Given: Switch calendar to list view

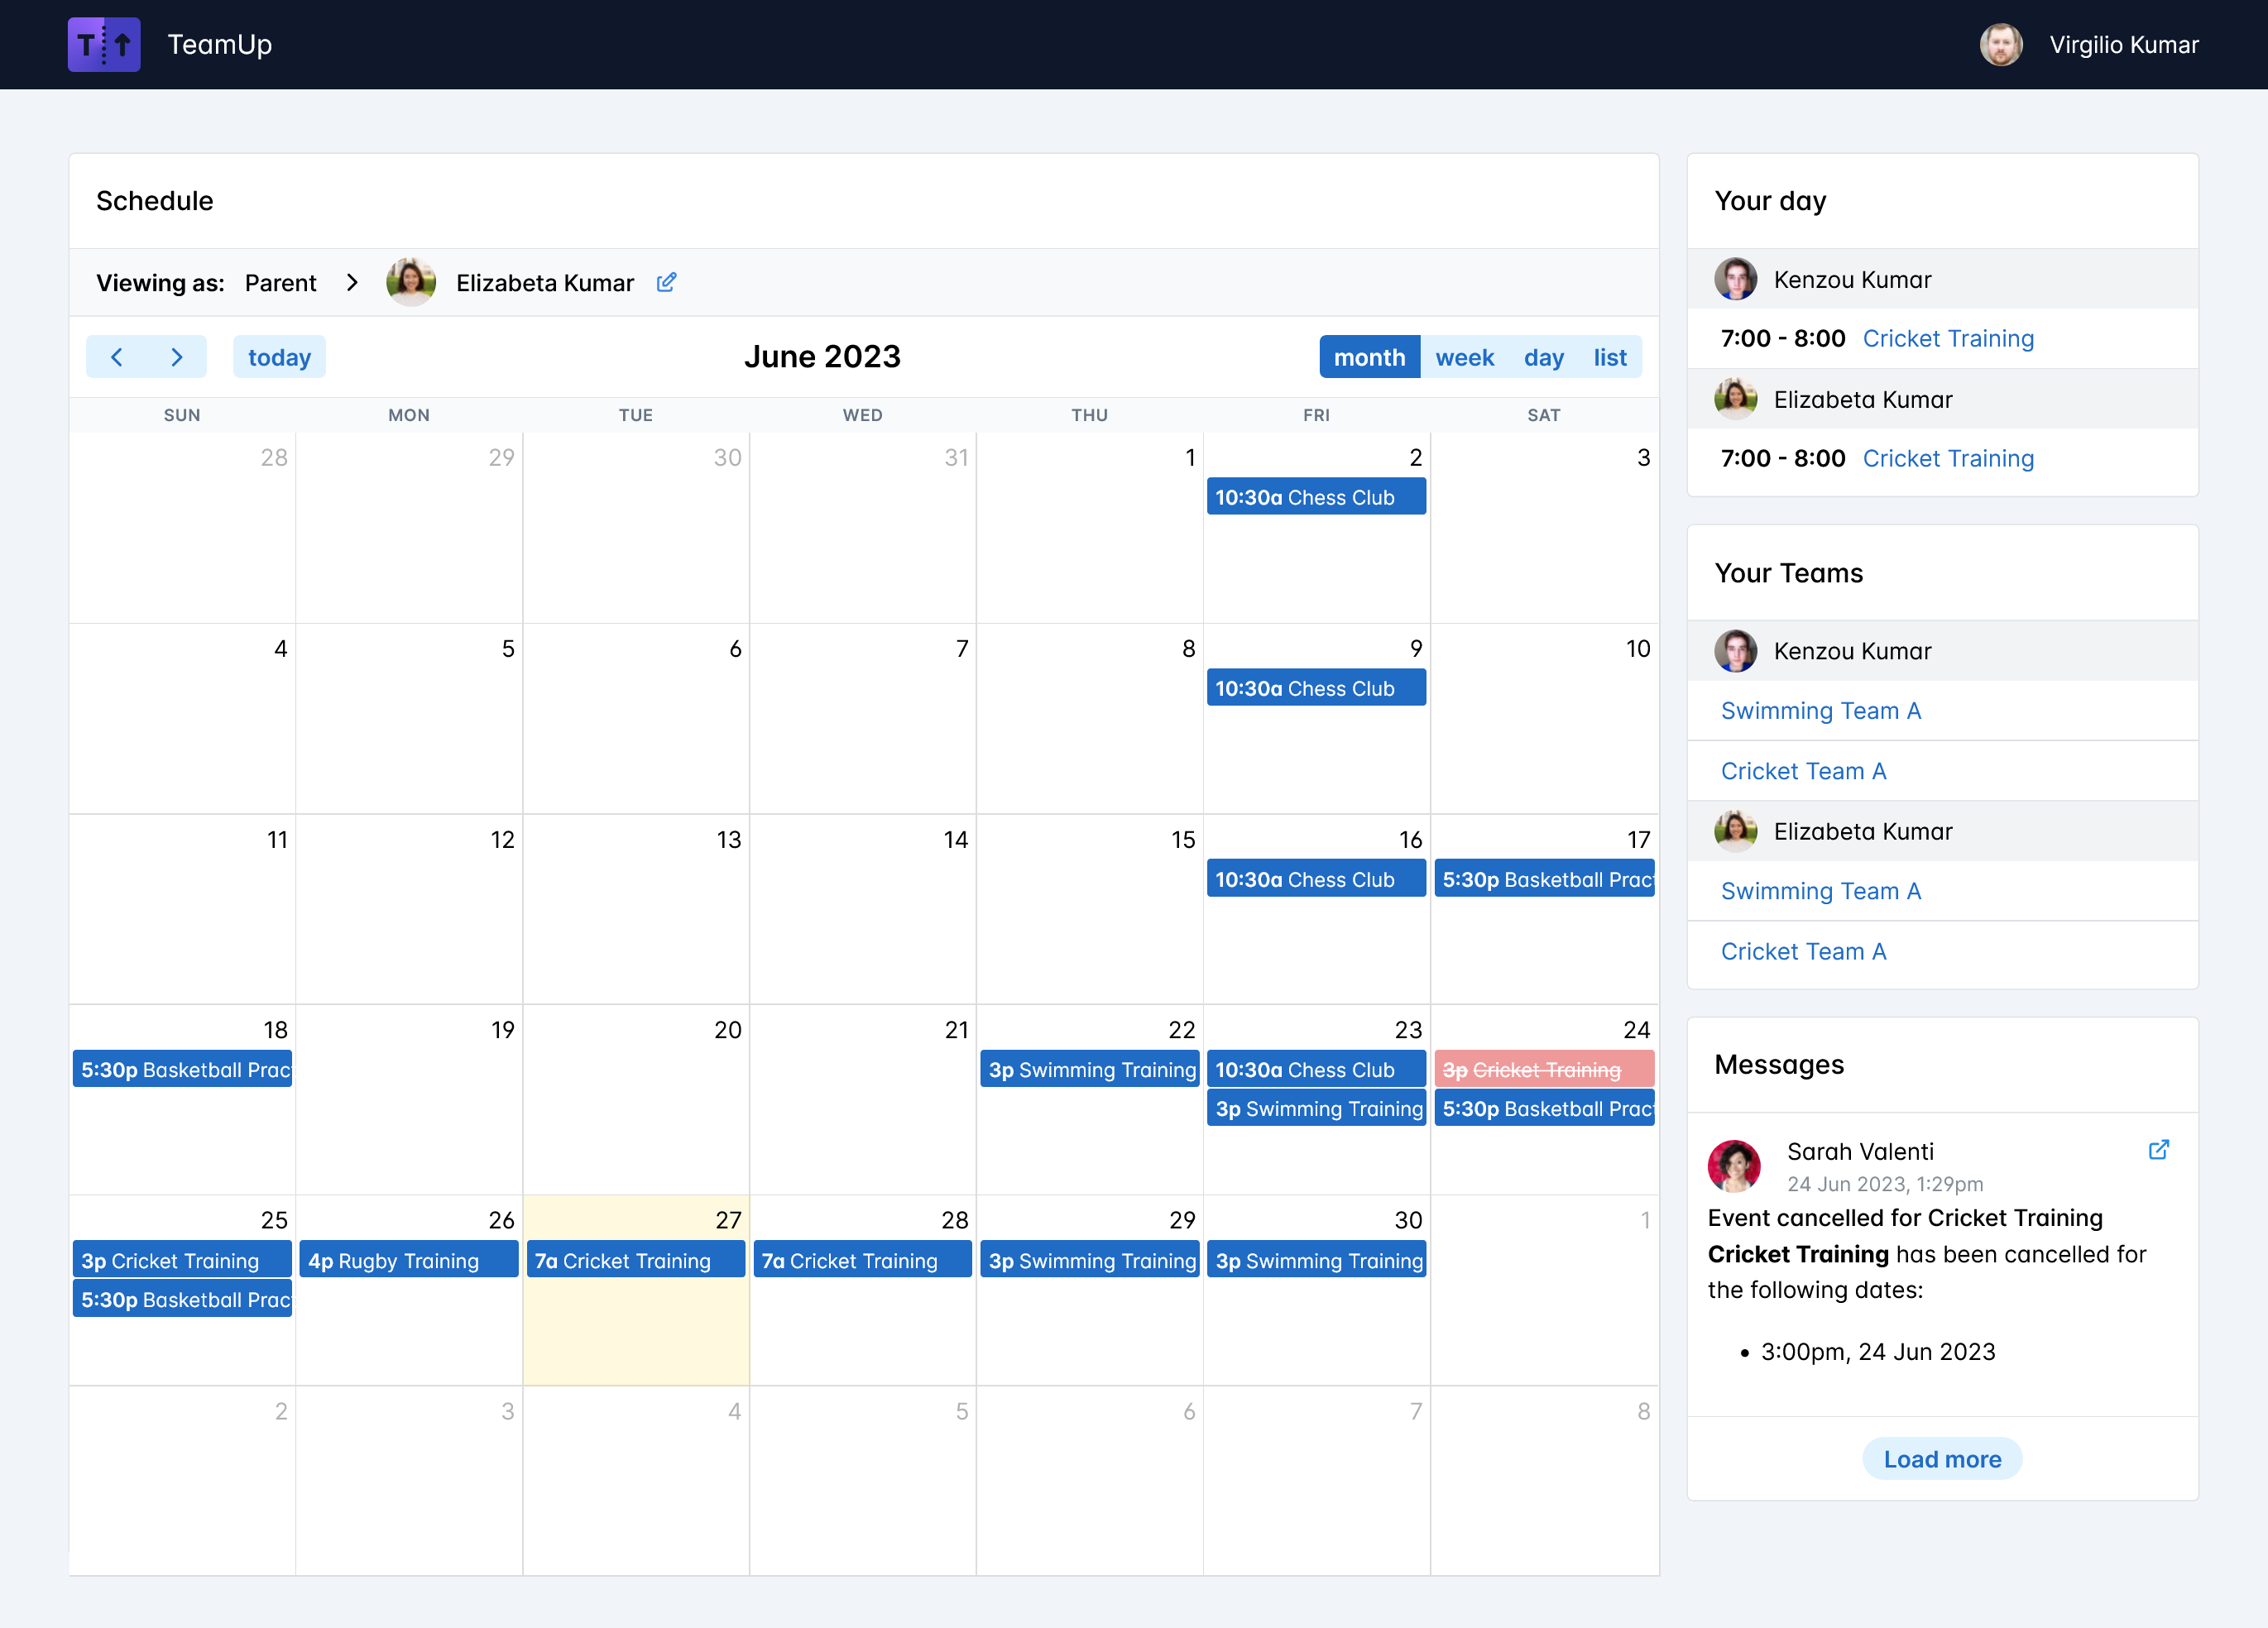Looking at the screenshot, I should pyautogui.click(x=1609, y=357).
